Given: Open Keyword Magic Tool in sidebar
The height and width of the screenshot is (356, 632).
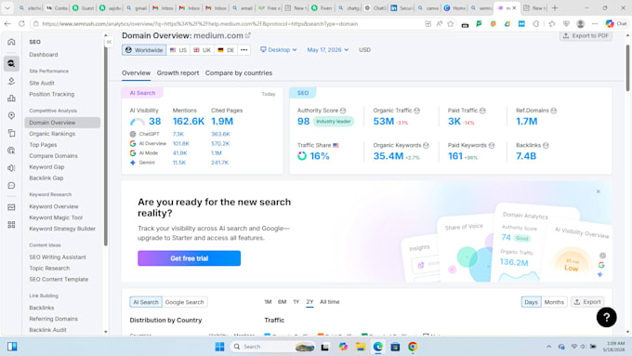Looking at the screenshot, I should (x=56, y=218).
